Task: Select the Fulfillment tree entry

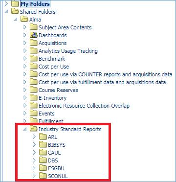Action: (x=51, y=121)
